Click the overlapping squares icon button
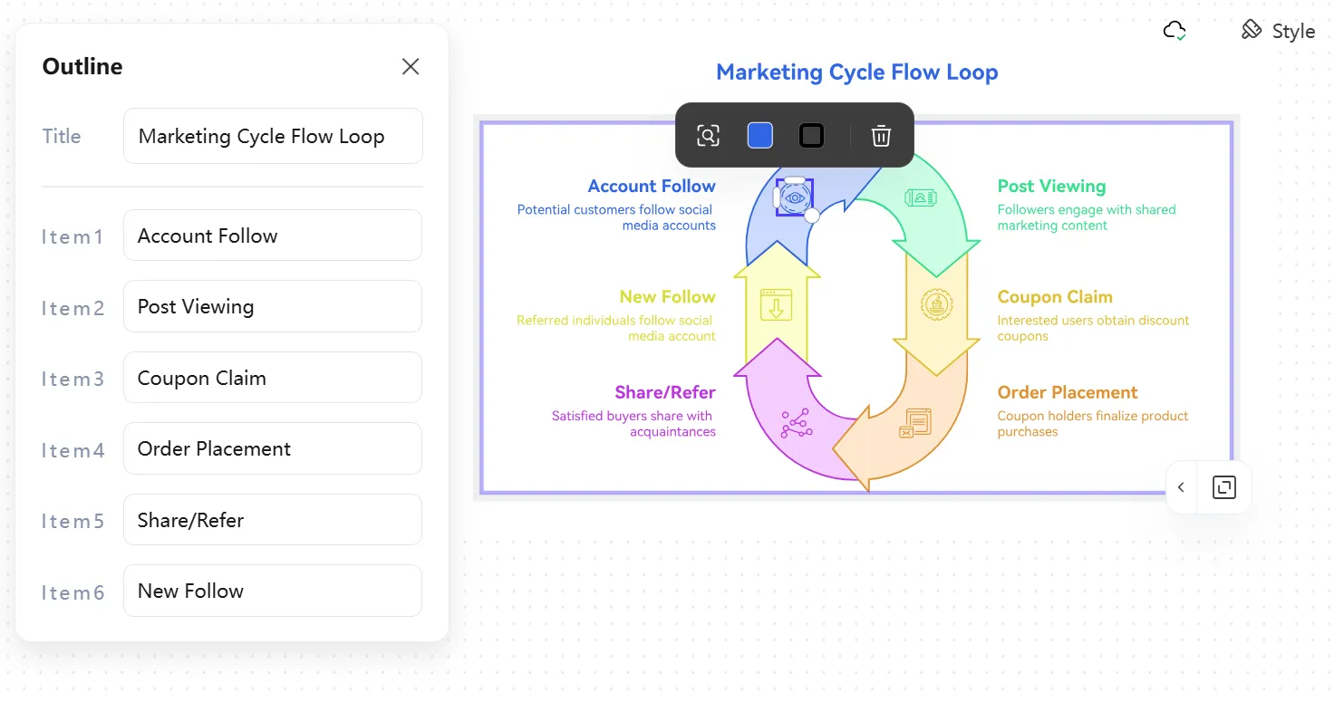Image resolution: width=1344 pixels, height=702 pixels. tap(1223, 487)
